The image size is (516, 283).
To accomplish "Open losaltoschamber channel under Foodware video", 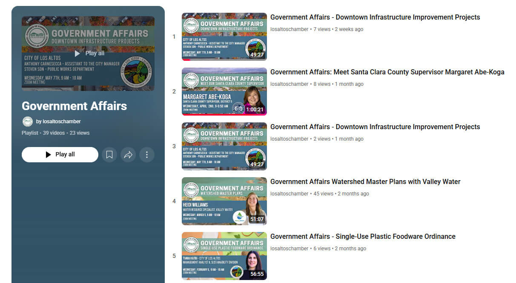I will click(x=289, y=249).
